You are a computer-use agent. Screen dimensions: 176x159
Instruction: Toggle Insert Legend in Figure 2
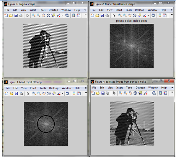coord(165,15)
